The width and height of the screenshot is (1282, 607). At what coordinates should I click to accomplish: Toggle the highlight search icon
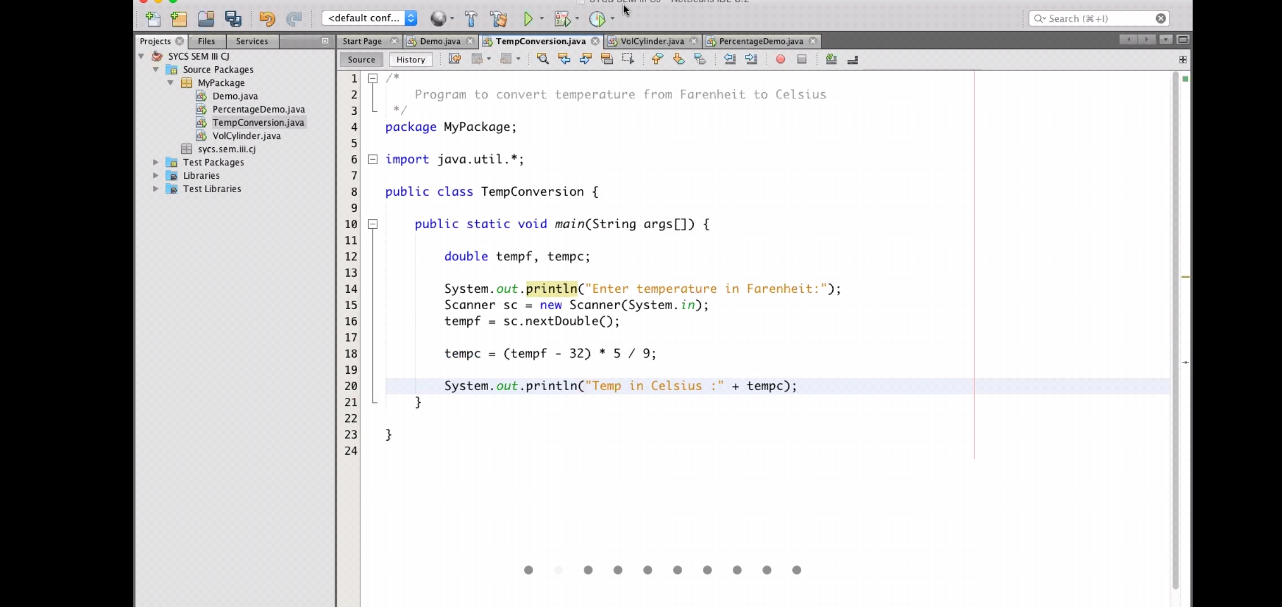pyautogui.click(x=607, y=59)
